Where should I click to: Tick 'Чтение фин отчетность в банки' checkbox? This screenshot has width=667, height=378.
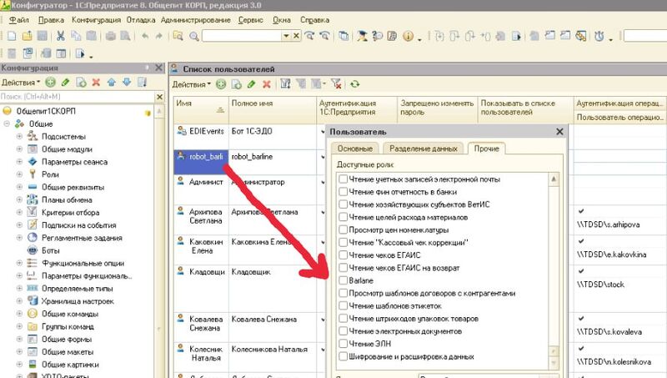(344, 192)
